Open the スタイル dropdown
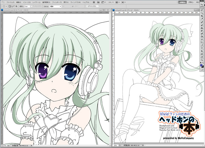The height and width of the screenshot is (148, 205). 56,6
